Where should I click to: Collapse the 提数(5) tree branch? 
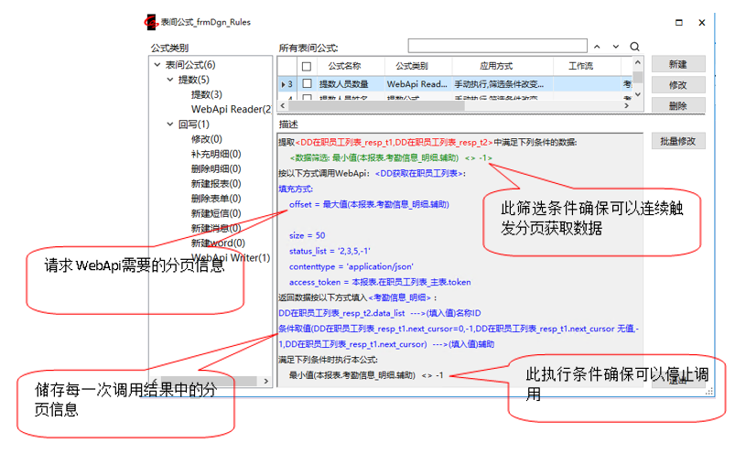[x=169, y=80]
